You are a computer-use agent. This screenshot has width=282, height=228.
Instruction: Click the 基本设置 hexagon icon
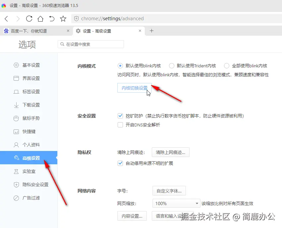(x=16, y=65)
